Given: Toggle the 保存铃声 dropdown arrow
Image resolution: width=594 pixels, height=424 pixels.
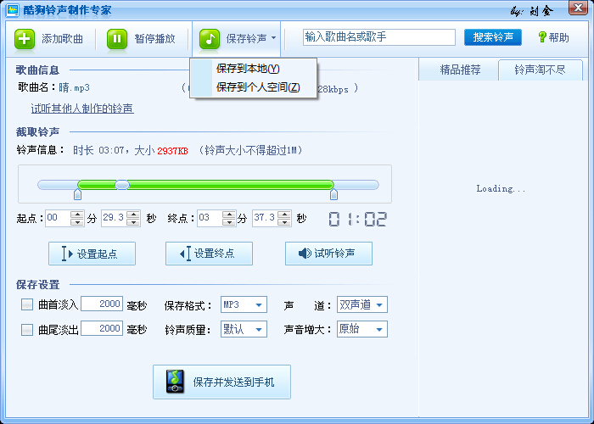Looking at the screenshot, I should [273, 38].
